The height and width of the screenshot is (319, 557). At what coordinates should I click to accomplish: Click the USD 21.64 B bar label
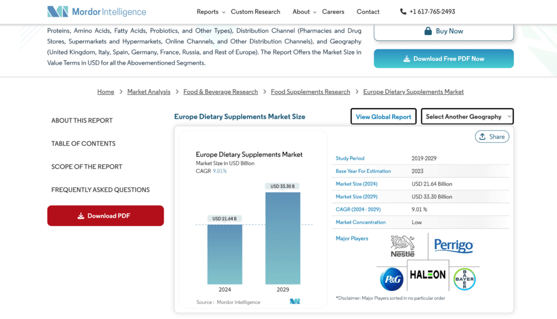[224, 219]
